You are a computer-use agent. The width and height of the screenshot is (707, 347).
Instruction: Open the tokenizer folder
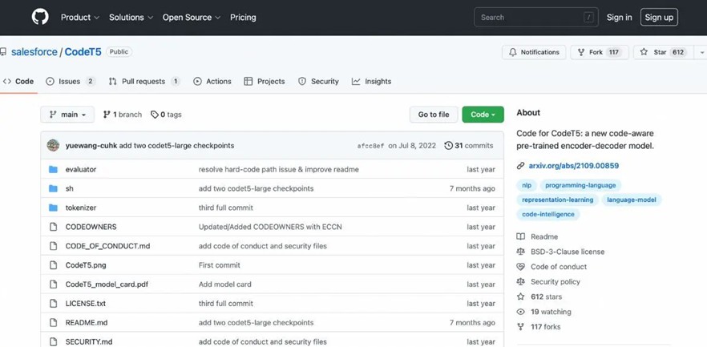(81, 208)
